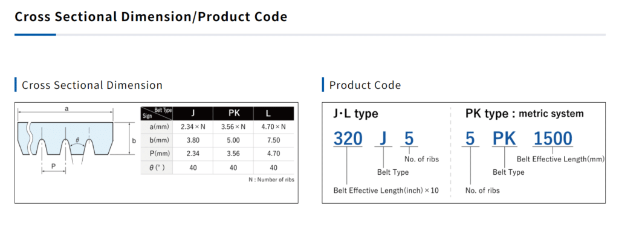Click the J·L type title
Image resolution: width=619 pixels, height=228 pixels.
(355, 114)
